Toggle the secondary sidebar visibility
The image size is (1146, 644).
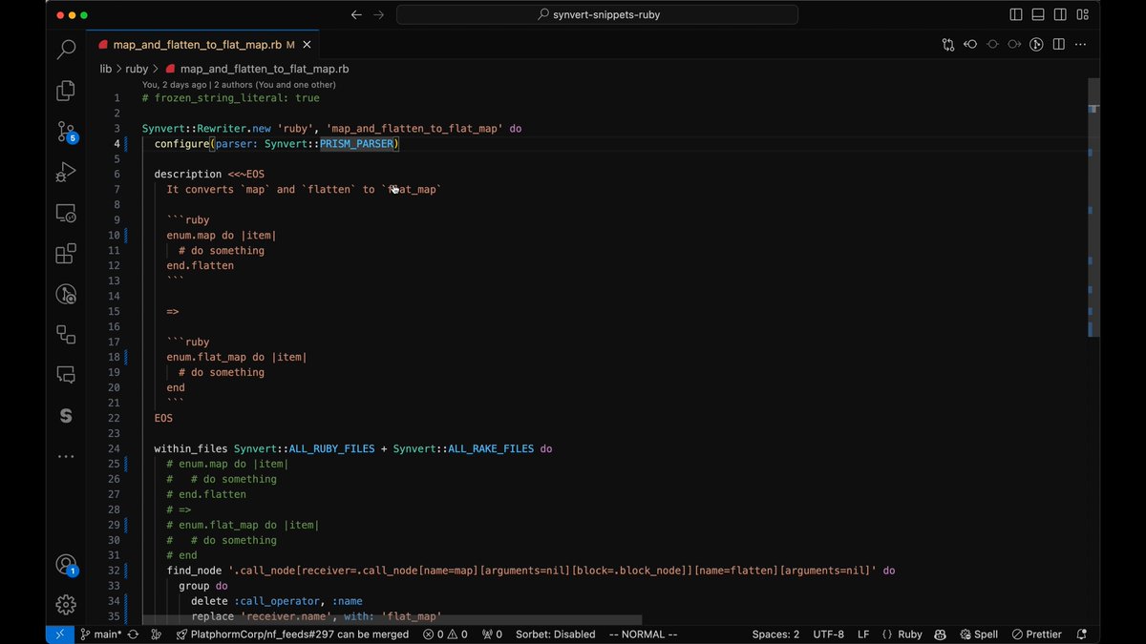[1059, 15]
